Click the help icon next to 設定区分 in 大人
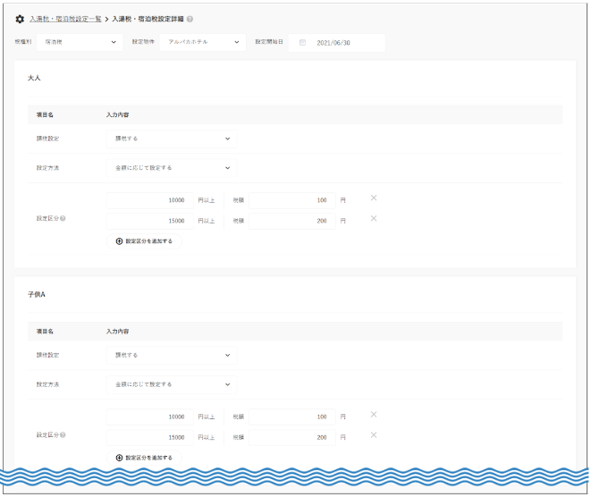The width and height of the screenshot is (591, 497). (x=63, y=218)
